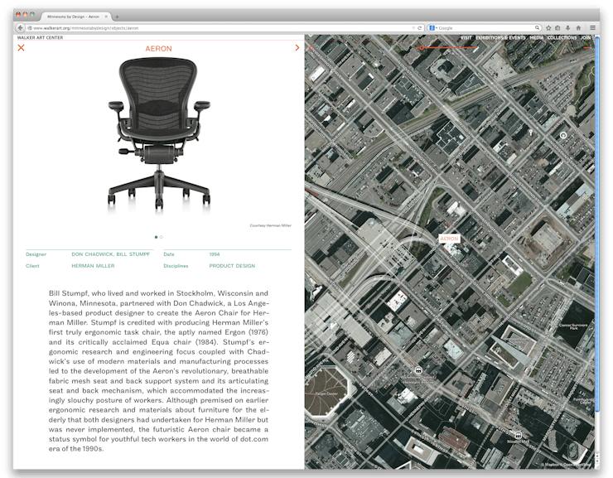Reload the page from the address bar
Screen dimensions: 613x478
pos(421,28)
